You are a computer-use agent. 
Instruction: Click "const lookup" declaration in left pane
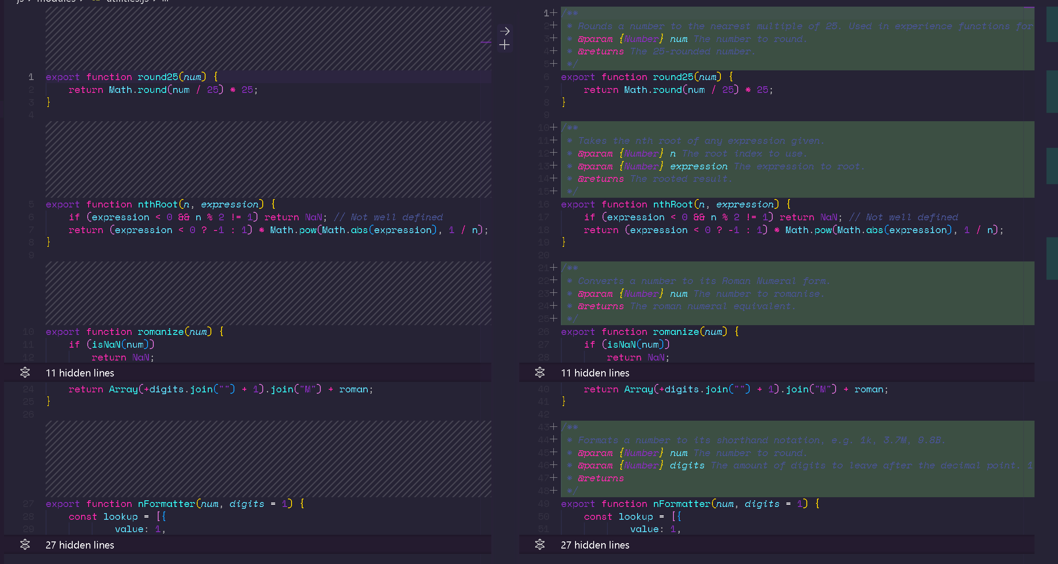pyautogui.click(x=103, y=517)
